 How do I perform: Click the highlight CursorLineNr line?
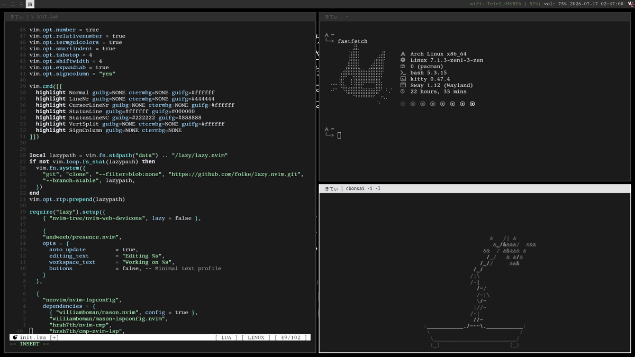tap(135, 105)
